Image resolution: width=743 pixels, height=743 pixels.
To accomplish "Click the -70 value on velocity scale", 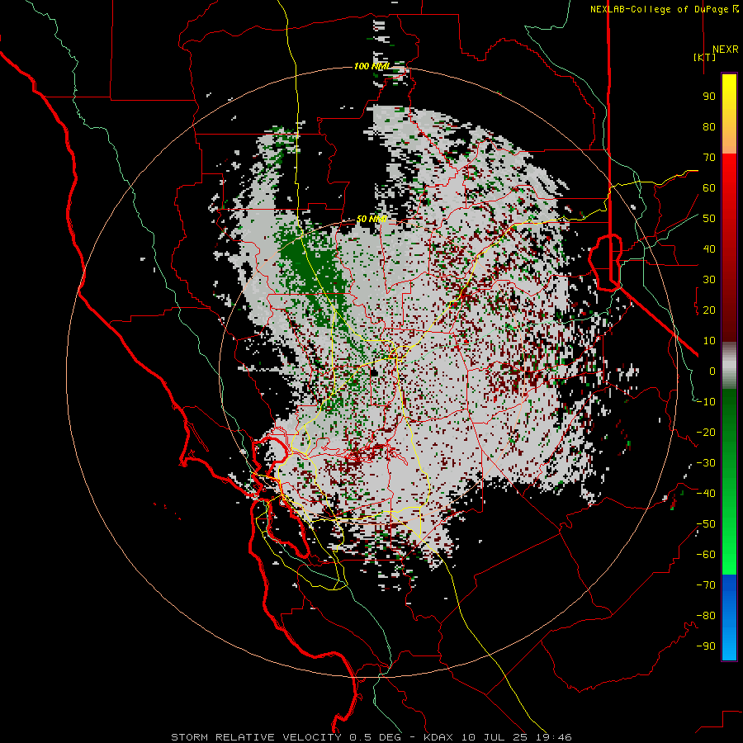I will tap(706, 585).
